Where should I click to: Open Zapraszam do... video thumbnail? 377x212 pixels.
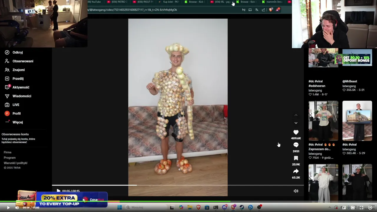pos(323,121)
